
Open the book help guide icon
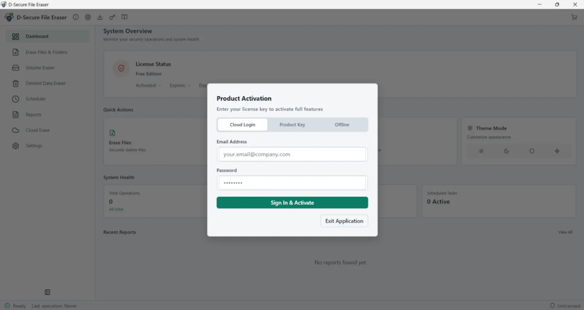tap(124, 17)
